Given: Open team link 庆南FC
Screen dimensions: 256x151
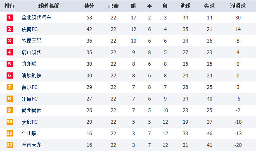Looking at the screenshot, I should pos(30,29).
